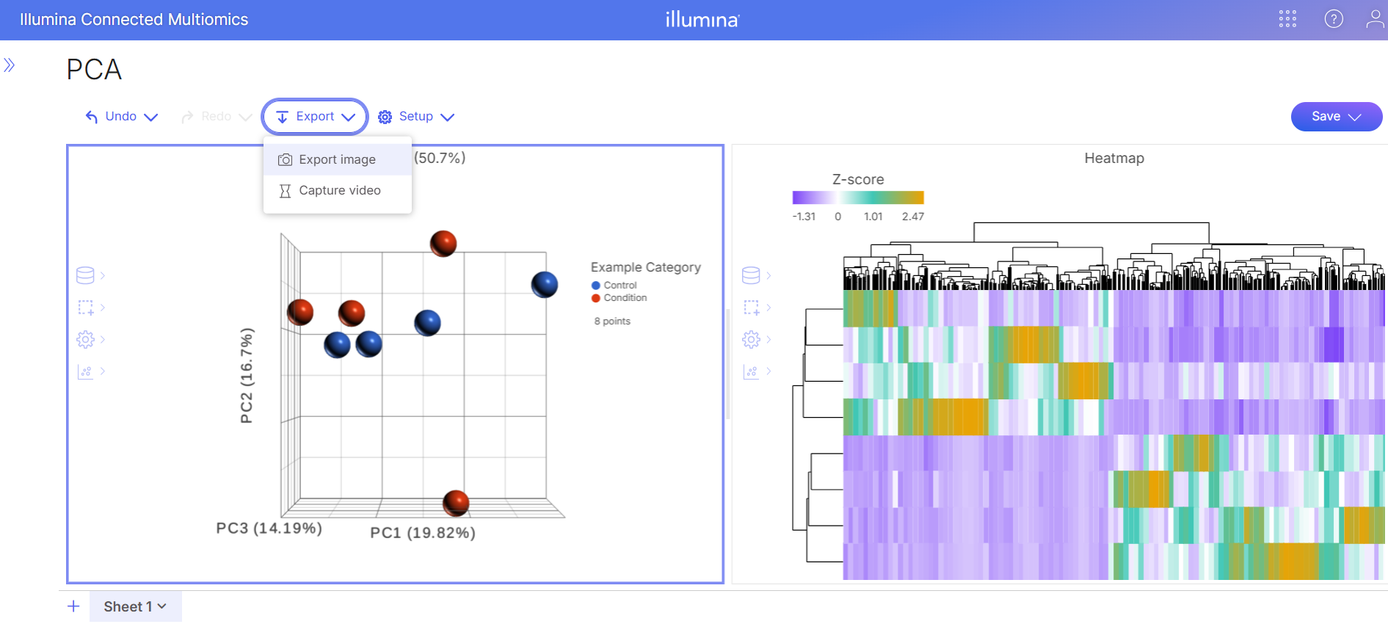Screen dimensions: 1388x624
Task: Open the PCA plot settings gear icon
Action: pyautogui.click(x=86, y=339)
